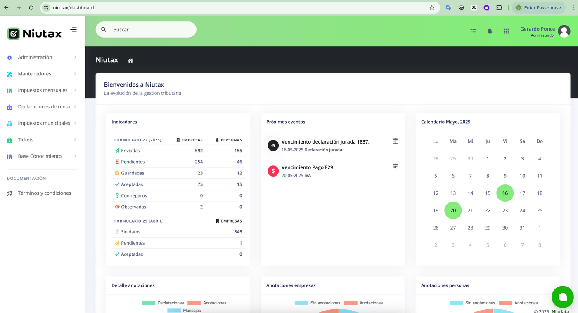
Task: Click the Enter Passphrase button
Action: click(x=539, y=7)
